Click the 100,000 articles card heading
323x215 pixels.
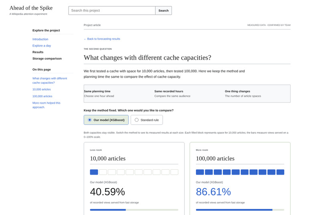pos(215,159)
